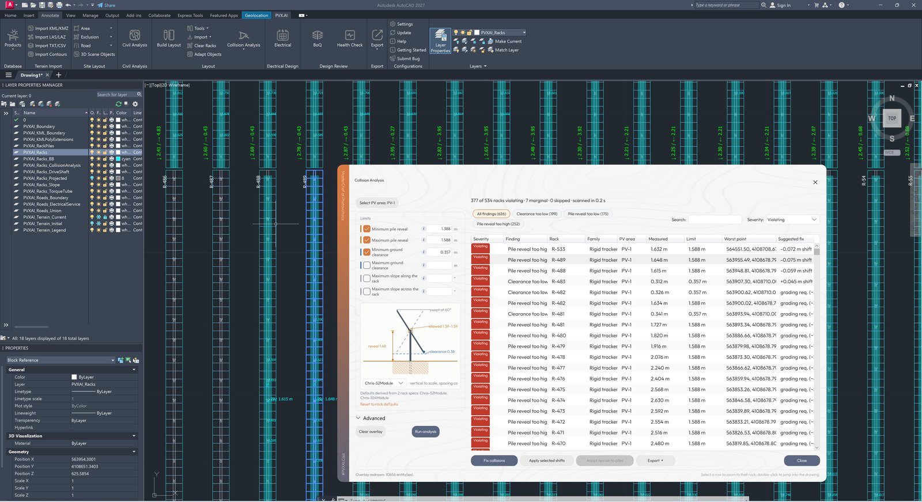Click Adapt Objects in Layout panel
Viewport: 922px width, 502px height.
pos(204,54)
